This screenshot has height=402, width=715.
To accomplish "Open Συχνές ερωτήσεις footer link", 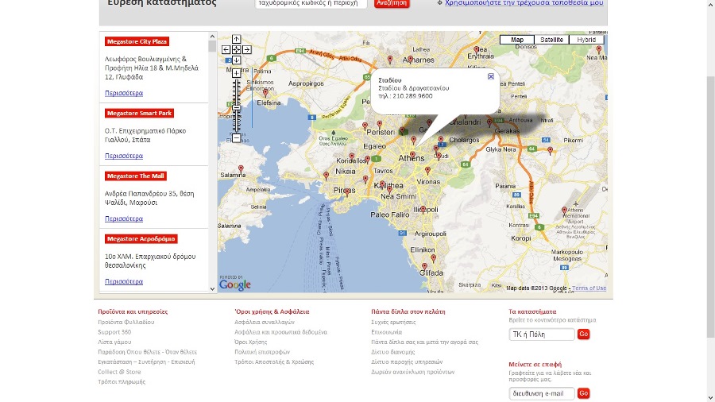I will pos(393,323).
